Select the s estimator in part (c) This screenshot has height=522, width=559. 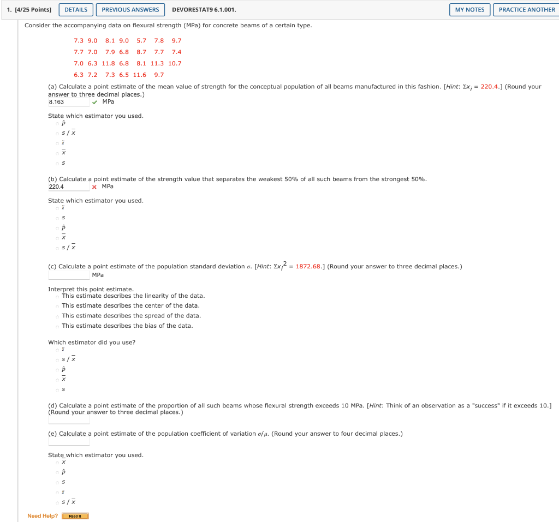click(57, 389)
